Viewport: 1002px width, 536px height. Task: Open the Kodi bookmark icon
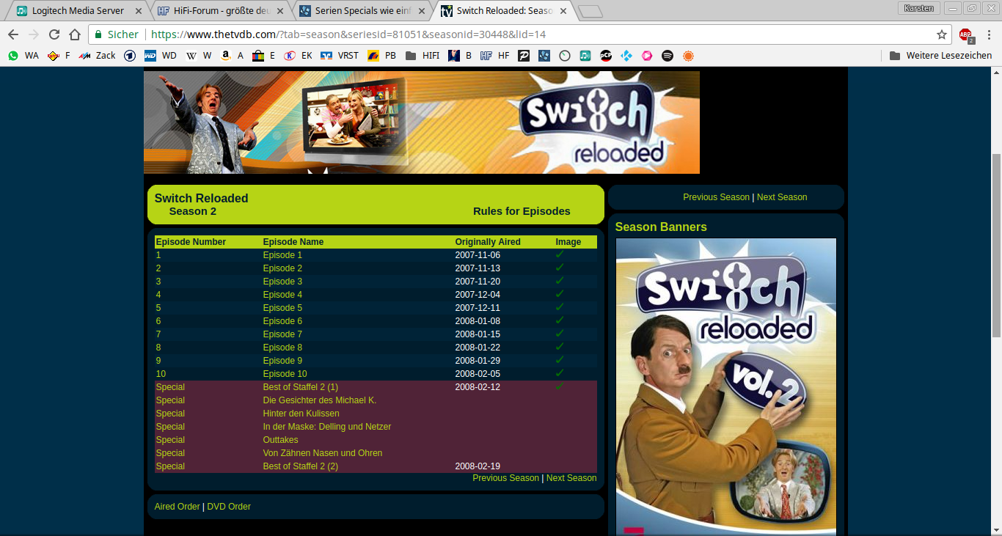tap(626, 56)
